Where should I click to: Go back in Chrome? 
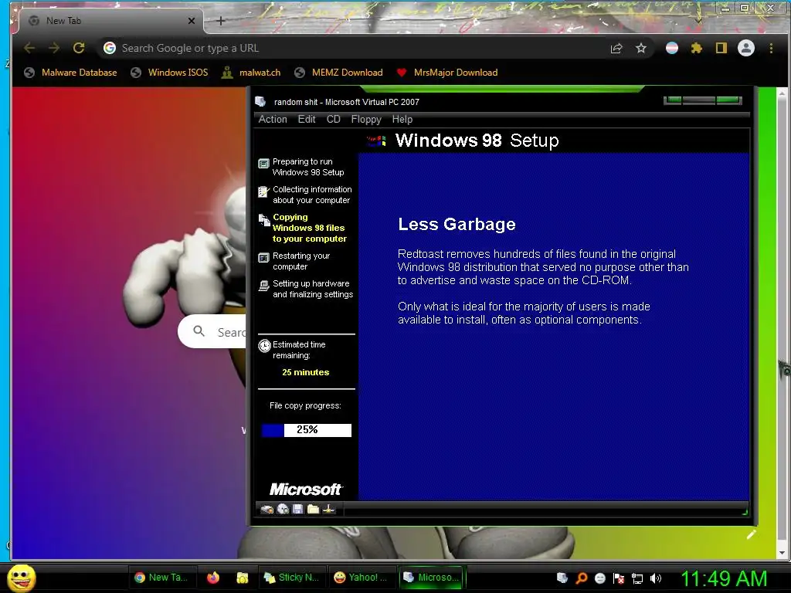[x=29, y=48]
